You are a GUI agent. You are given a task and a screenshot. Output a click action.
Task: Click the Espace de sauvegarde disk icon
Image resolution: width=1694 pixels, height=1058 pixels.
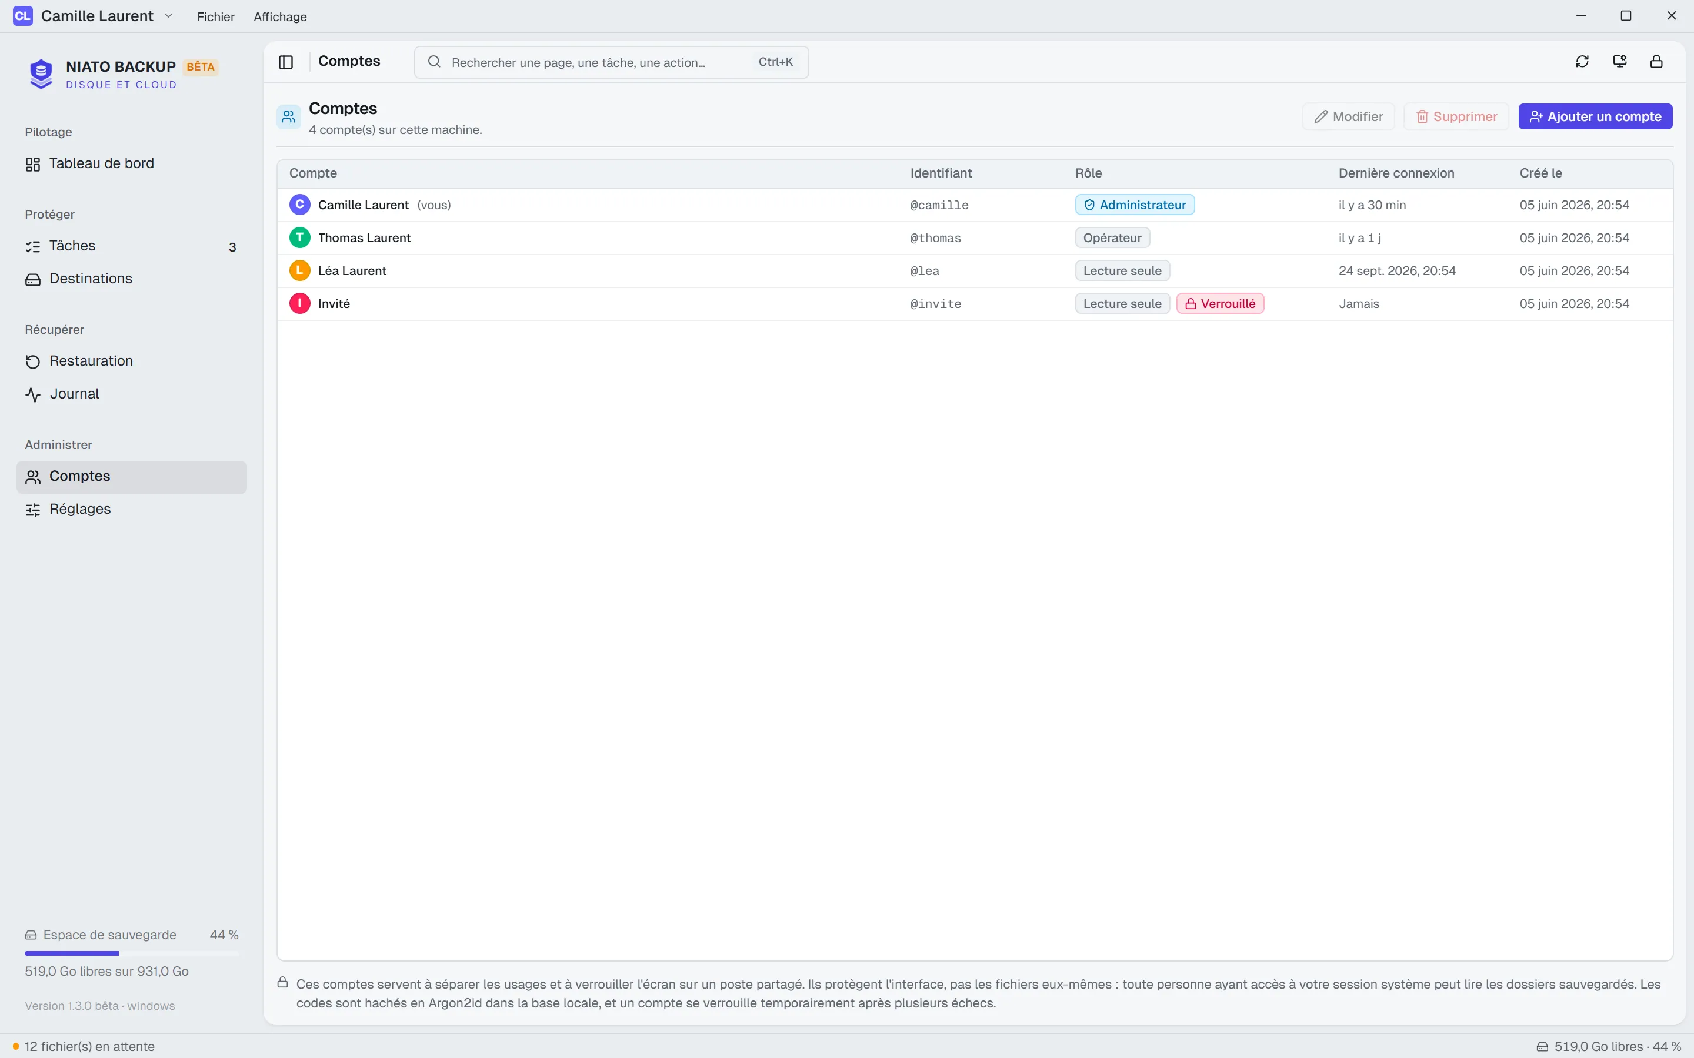(31, 935)
